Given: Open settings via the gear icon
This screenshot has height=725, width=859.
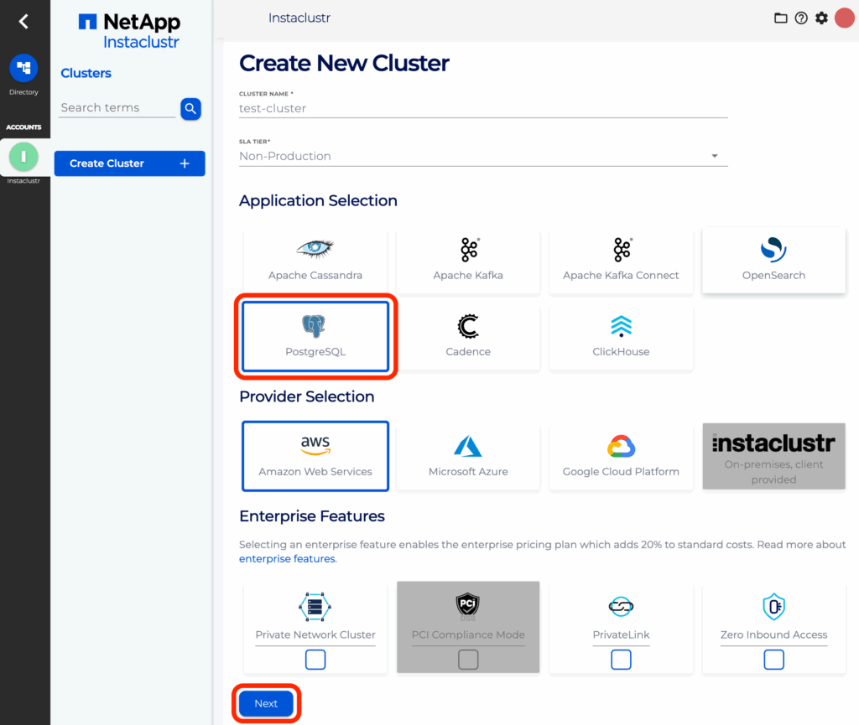Looking at the screenshot, I should pos(821,18).
